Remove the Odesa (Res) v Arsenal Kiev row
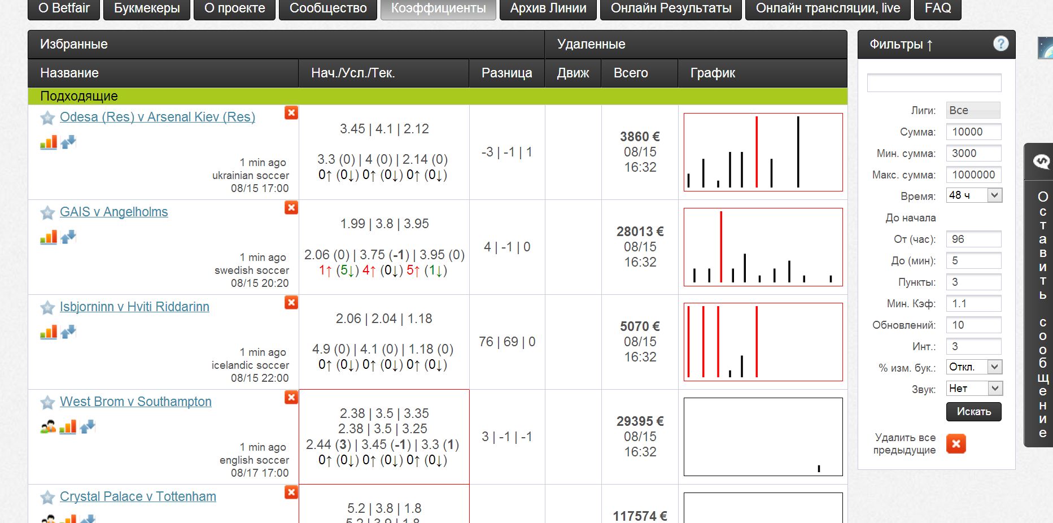The width and height of the screenshot is (1053, 523). (291, 113)
